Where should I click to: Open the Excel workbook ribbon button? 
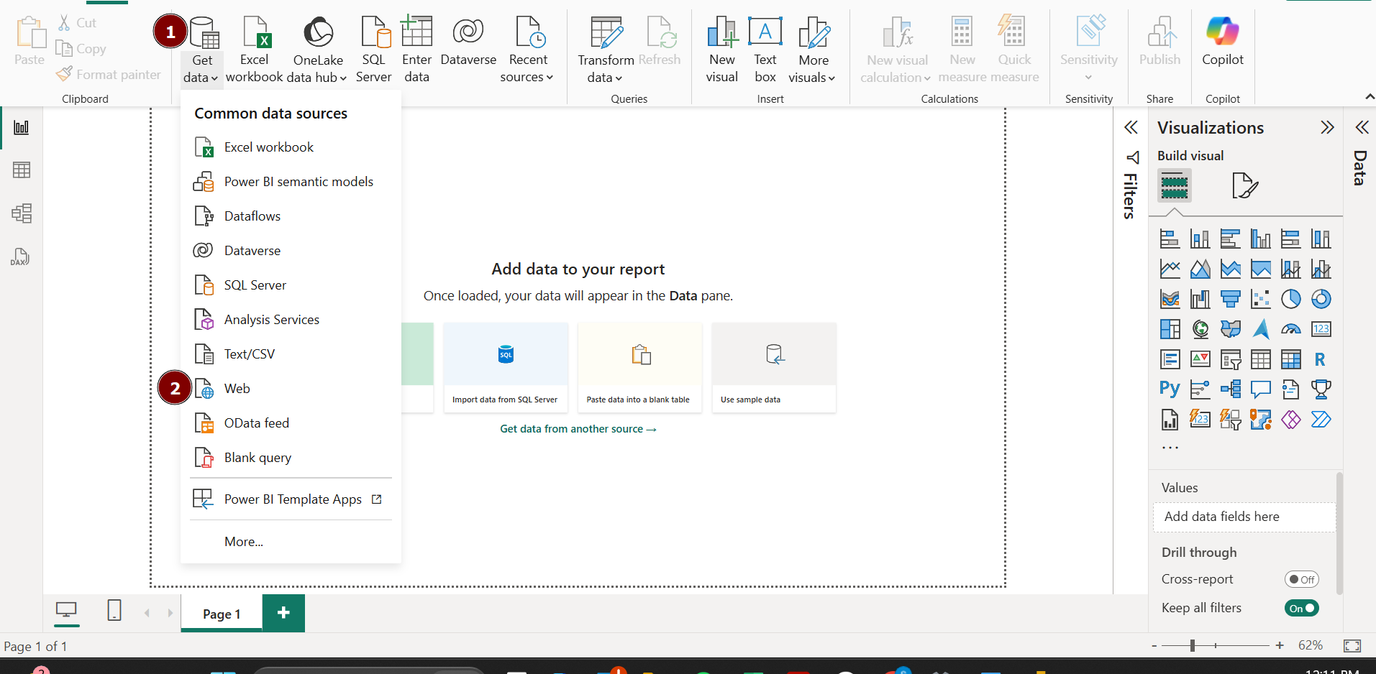point(254,49)
